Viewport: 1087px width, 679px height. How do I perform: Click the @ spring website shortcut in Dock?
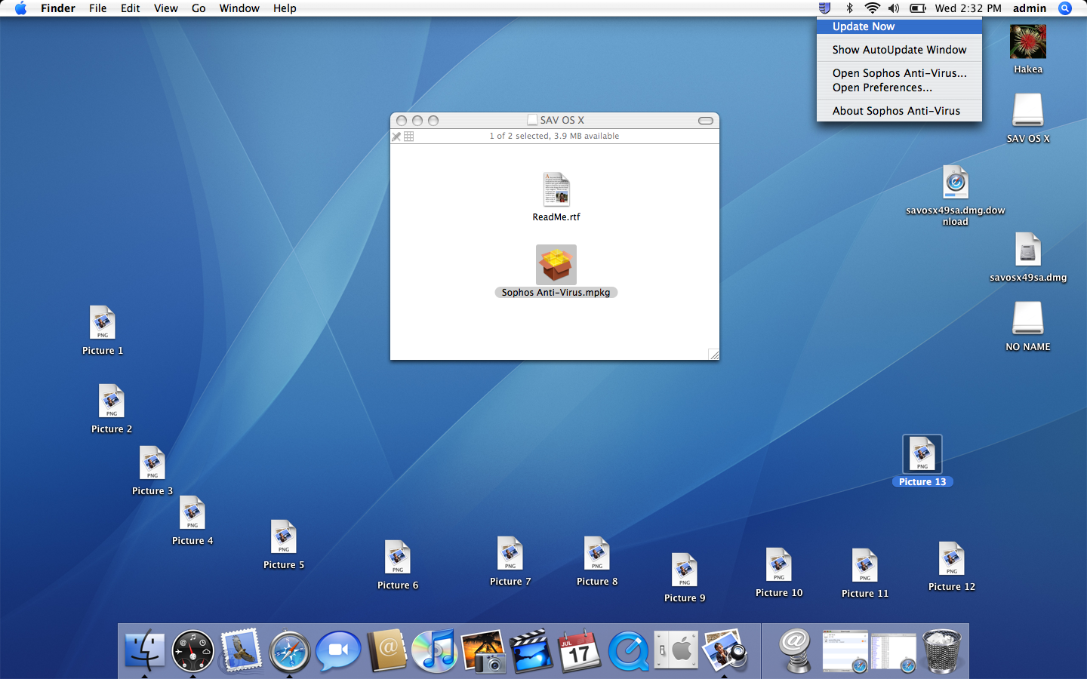coord(795,650)
